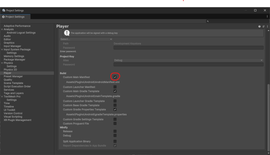
Task: Select Editor settings category
Action: pyautogui.click(x=7, y=39)
